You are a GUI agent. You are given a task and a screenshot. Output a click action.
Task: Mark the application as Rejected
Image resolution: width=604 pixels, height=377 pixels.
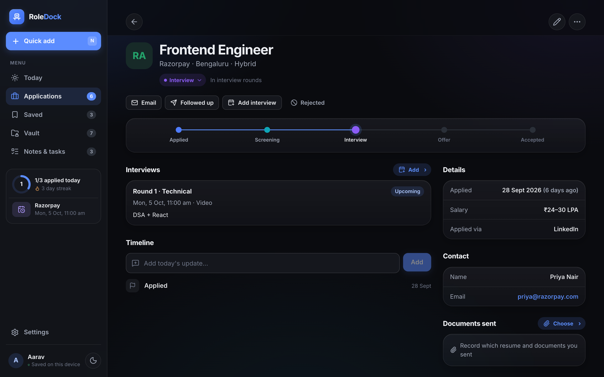[x=307, y=103]
